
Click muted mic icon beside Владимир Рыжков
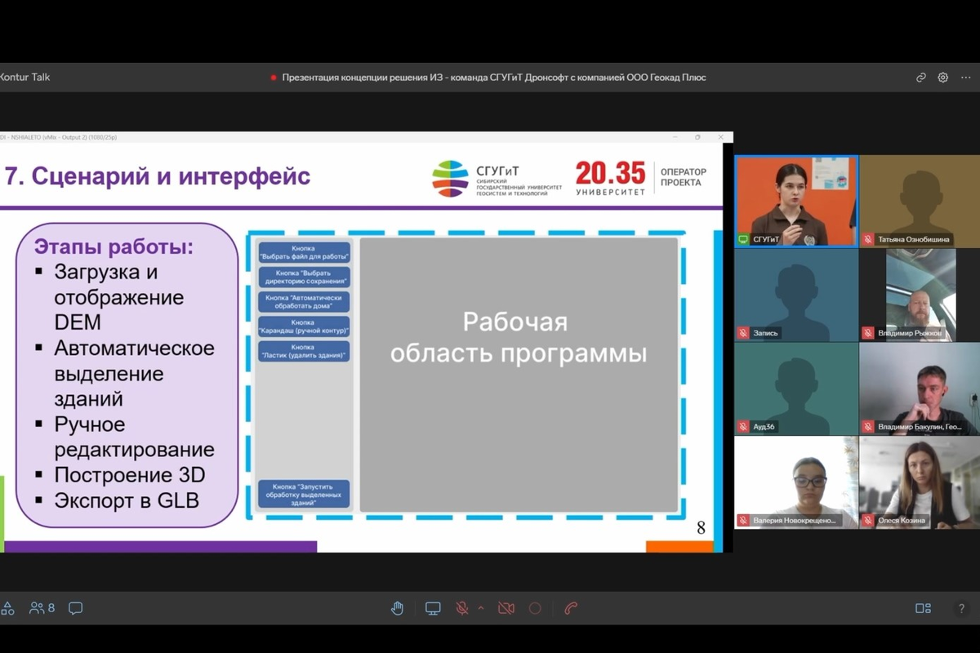pyautogui.click(x=868, y=333)
